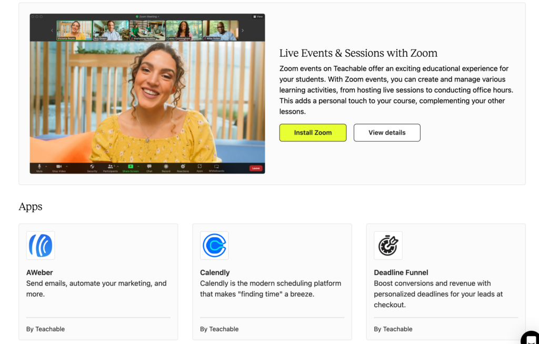Viewport: 539px width, 344px height.
Task: Open the chat widget icon at corner
Action: click(531, 338)
